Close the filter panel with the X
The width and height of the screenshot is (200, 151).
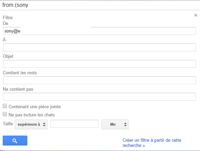coord(196,15)
